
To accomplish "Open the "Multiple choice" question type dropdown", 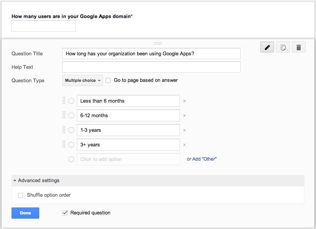I will [83, 81].
